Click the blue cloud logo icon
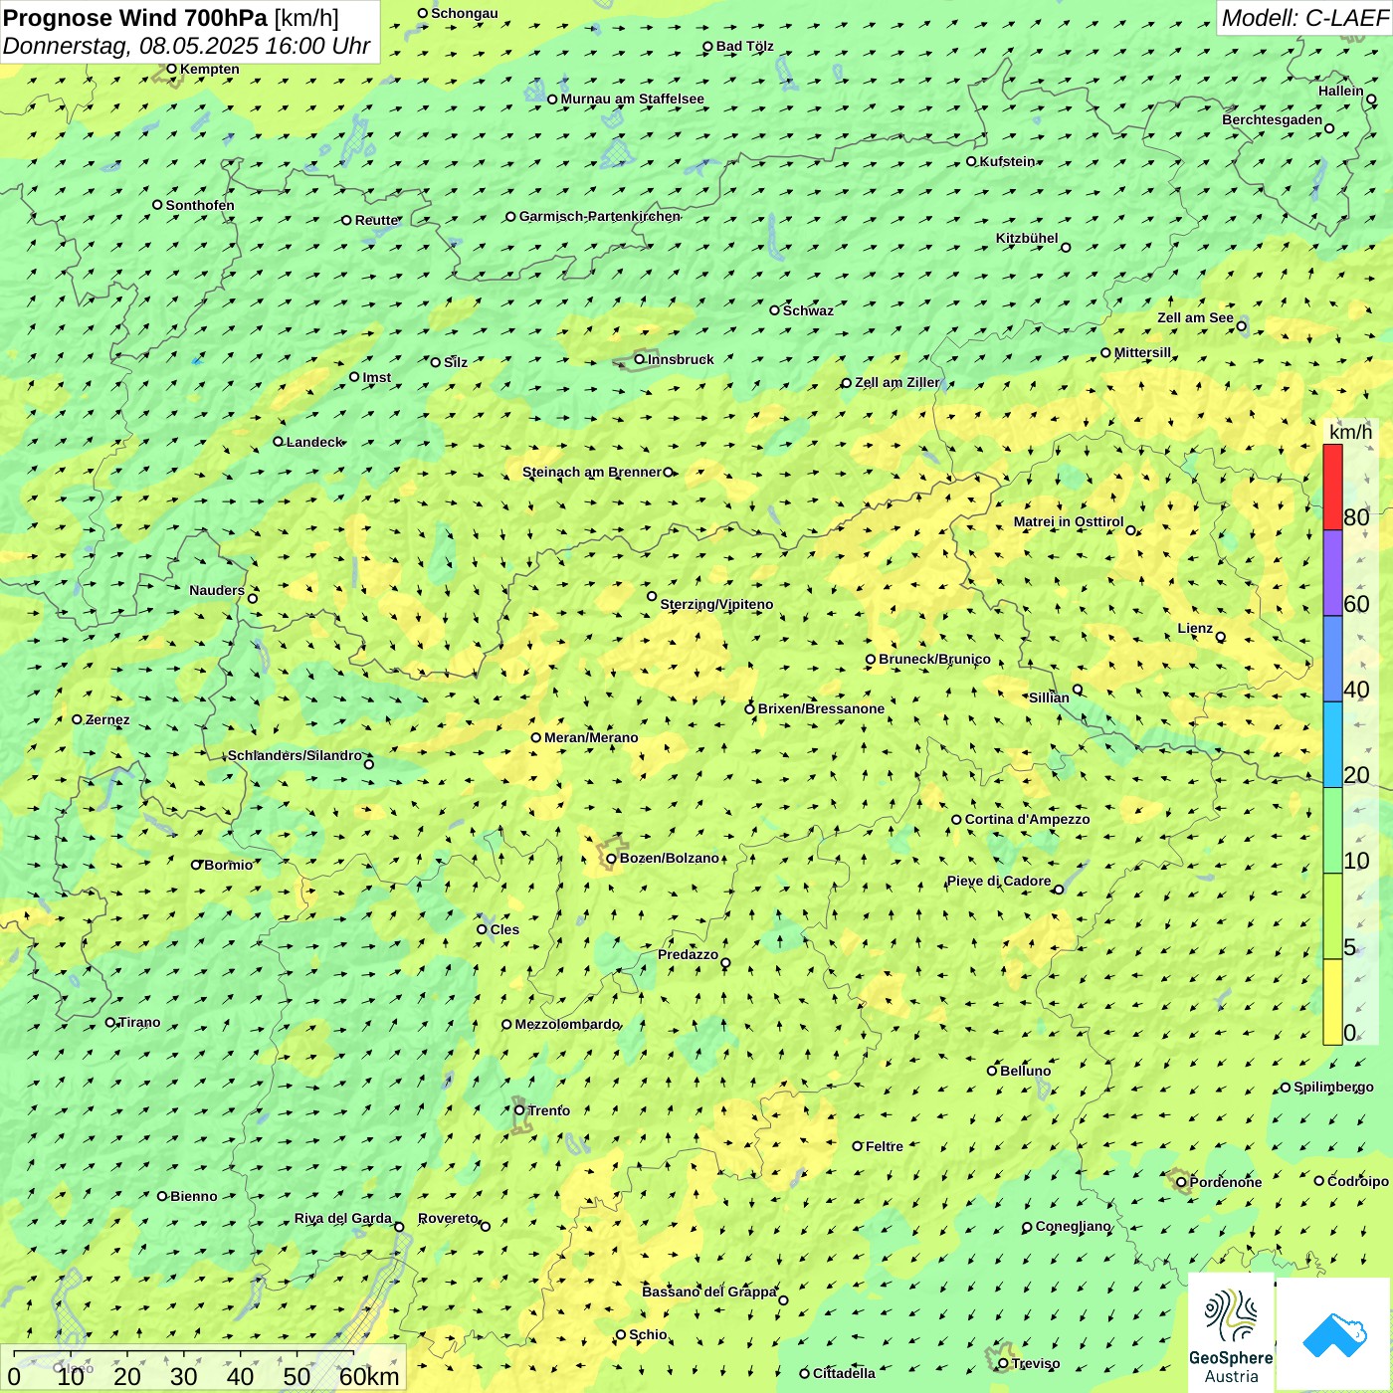Screen dimensions: 1393x1393 point(1334,1334)
